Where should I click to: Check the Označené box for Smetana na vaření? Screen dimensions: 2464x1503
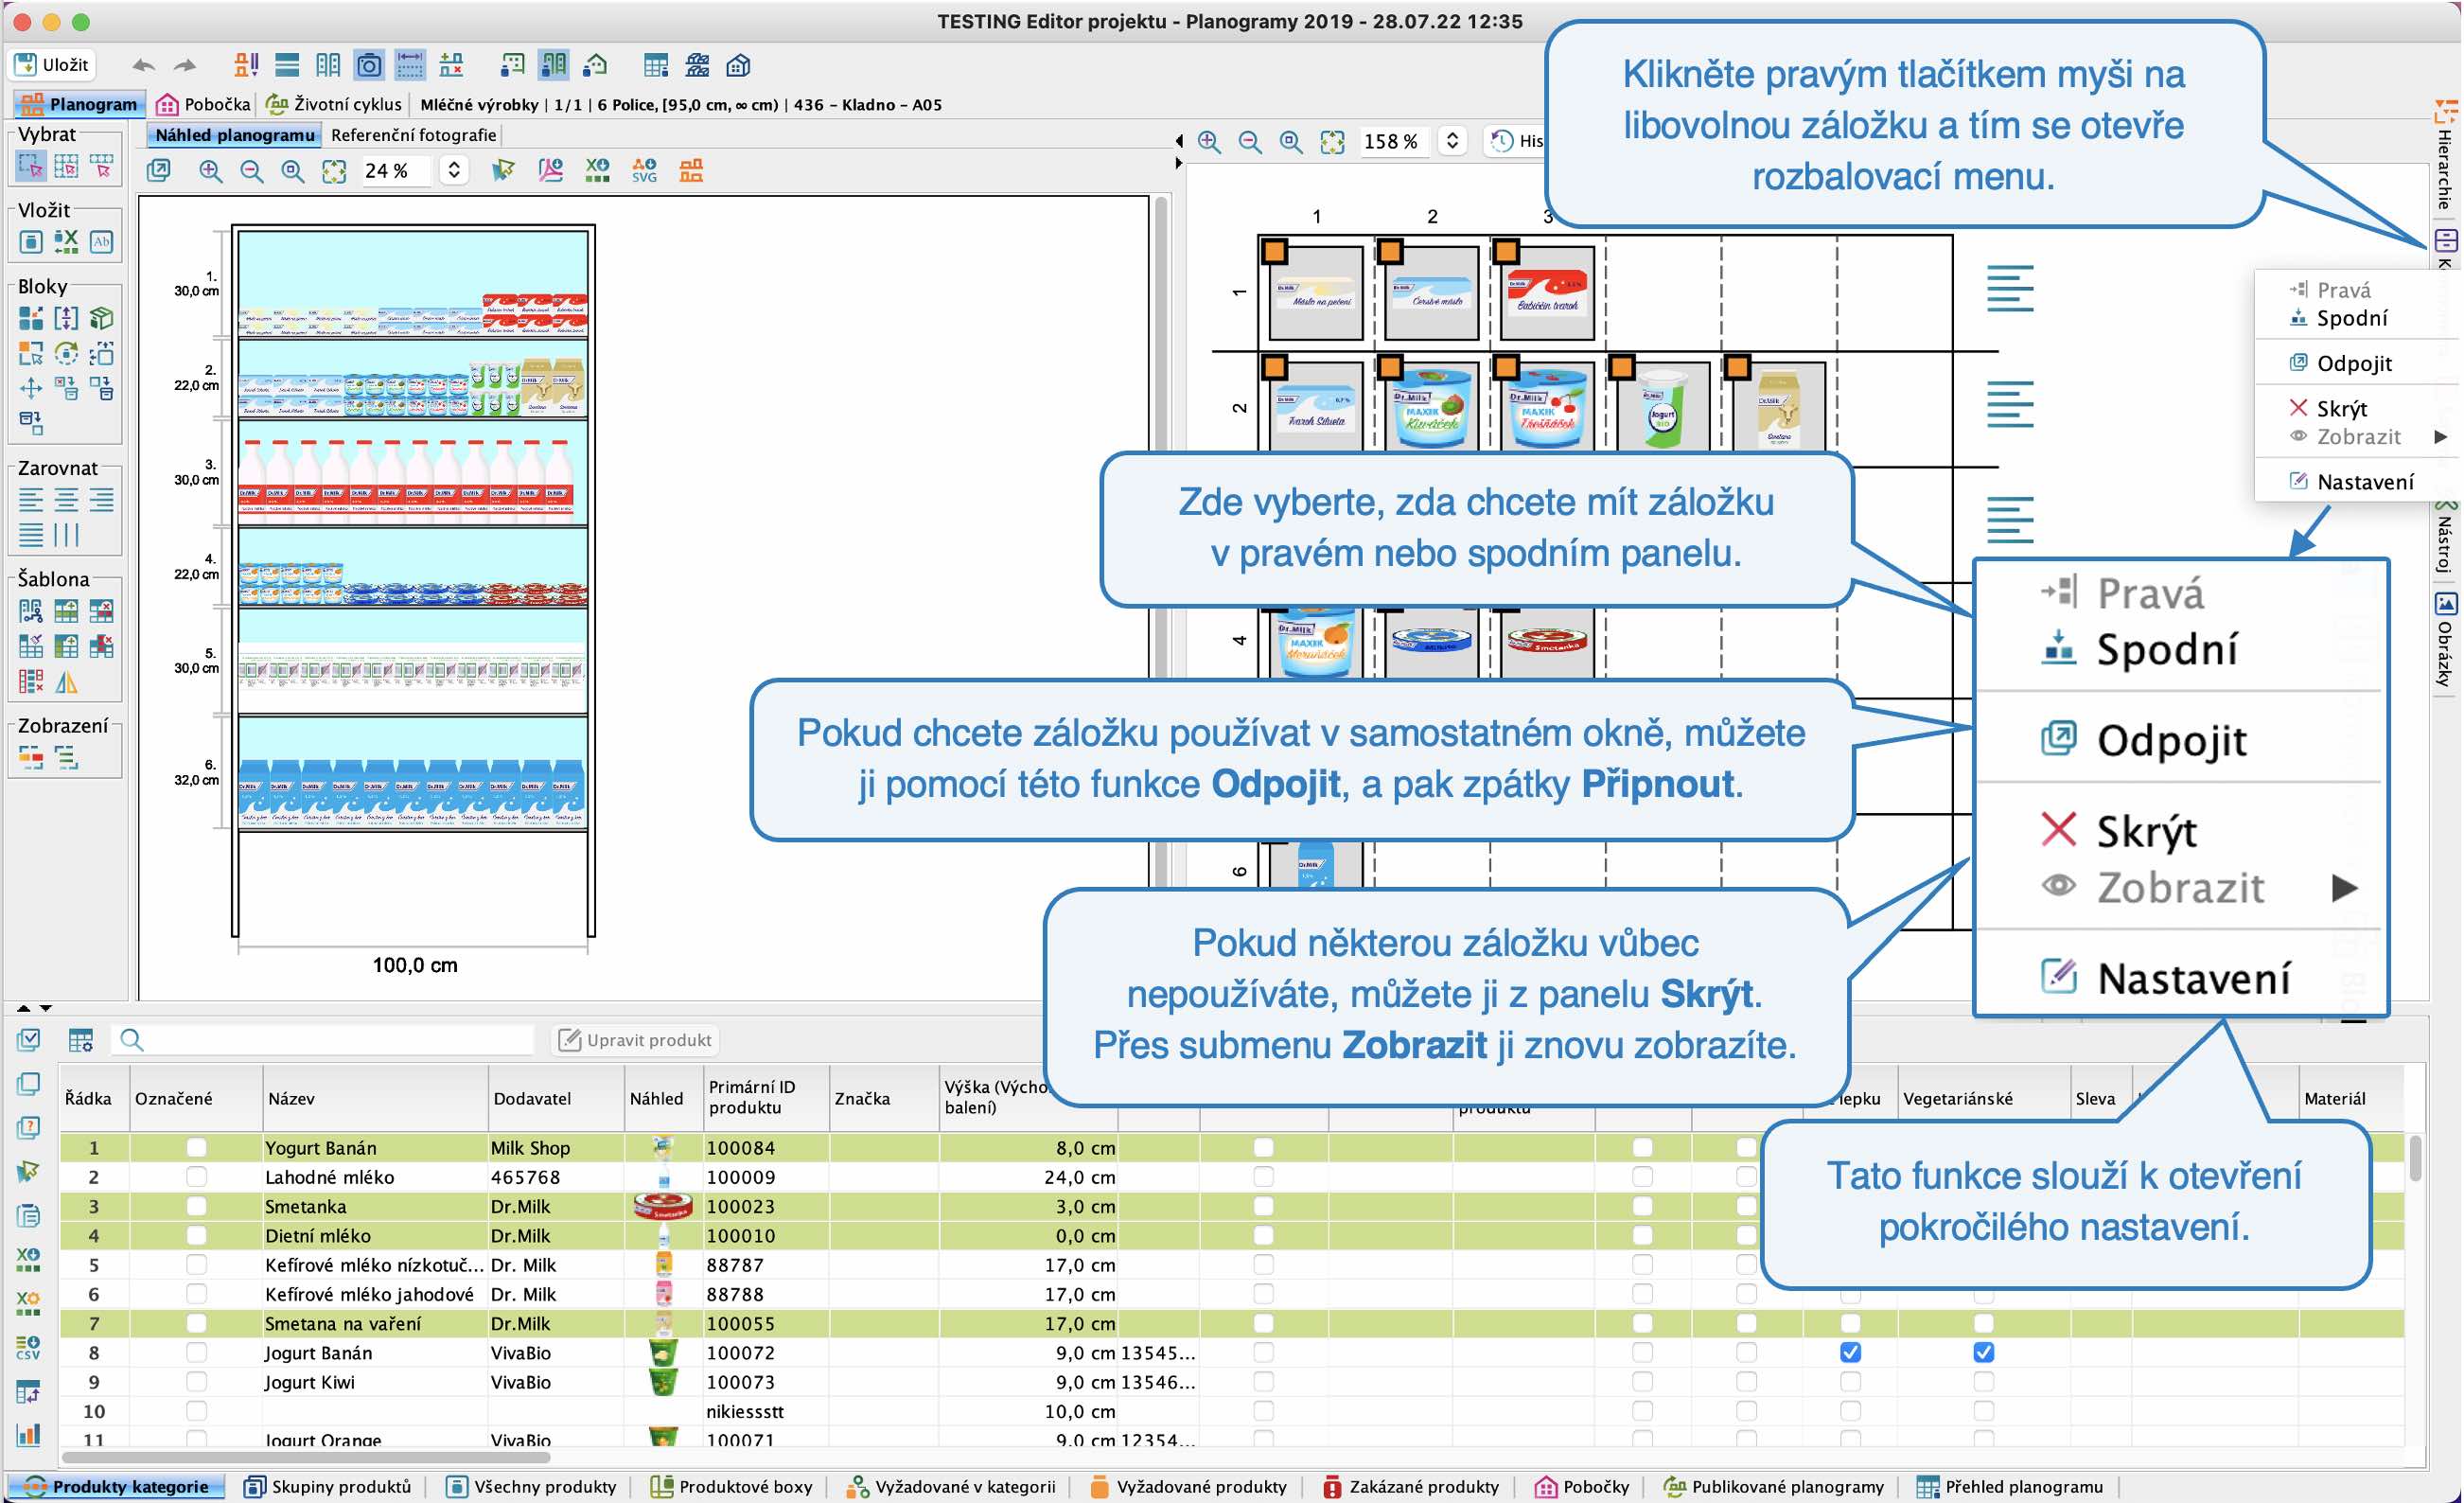pos(196,1323)
